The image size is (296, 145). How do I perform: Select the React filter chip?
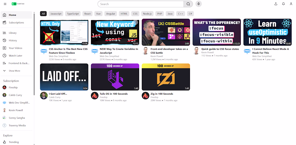[x=87, y=14]
